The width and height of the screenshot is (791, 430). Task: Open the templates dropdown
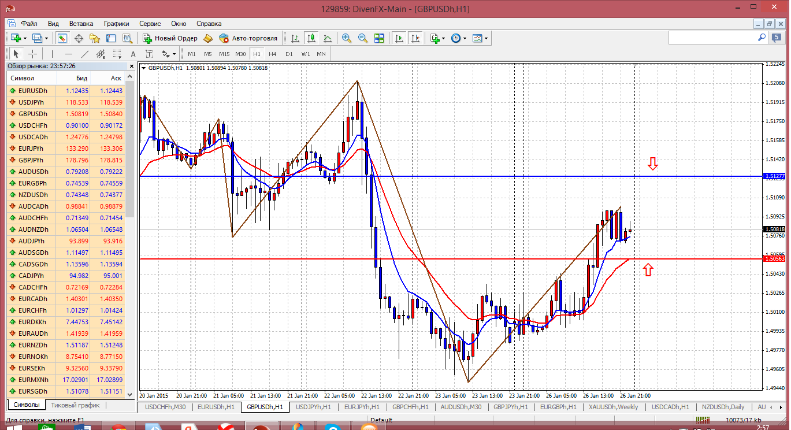click(480, 38)
